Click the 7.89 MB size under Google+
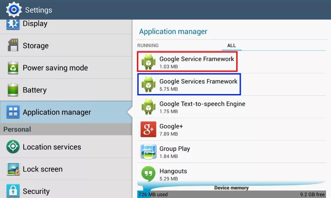Screen dimensions: 331x198 pyautogui.click(x=169, y=134)
